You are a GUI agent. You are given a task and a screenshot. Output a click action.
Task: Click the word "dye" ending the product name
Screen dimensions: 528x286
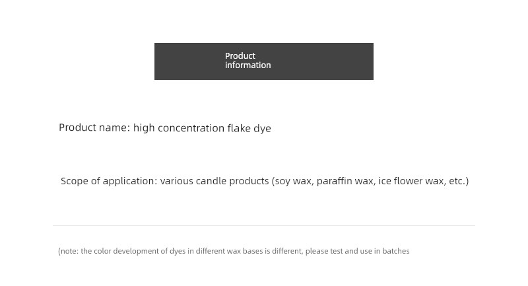(262, 128)
